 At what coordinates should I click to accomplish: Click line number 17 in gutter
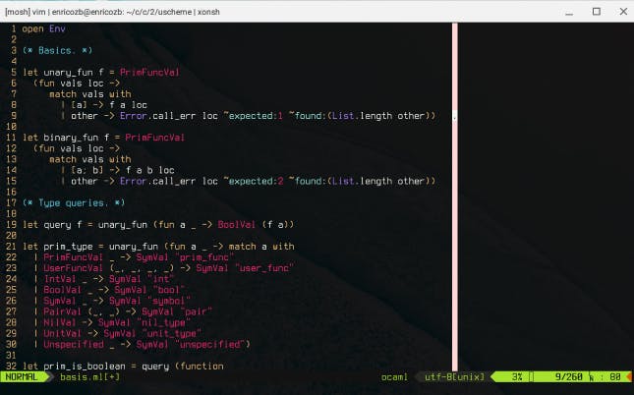click(11, 203)
